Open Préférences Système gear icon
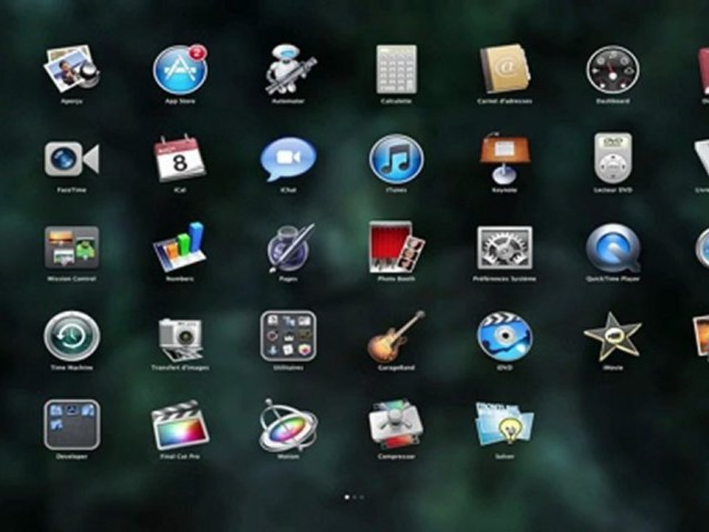The height and width of the screenshot is (532, 709). coord(504,248)
